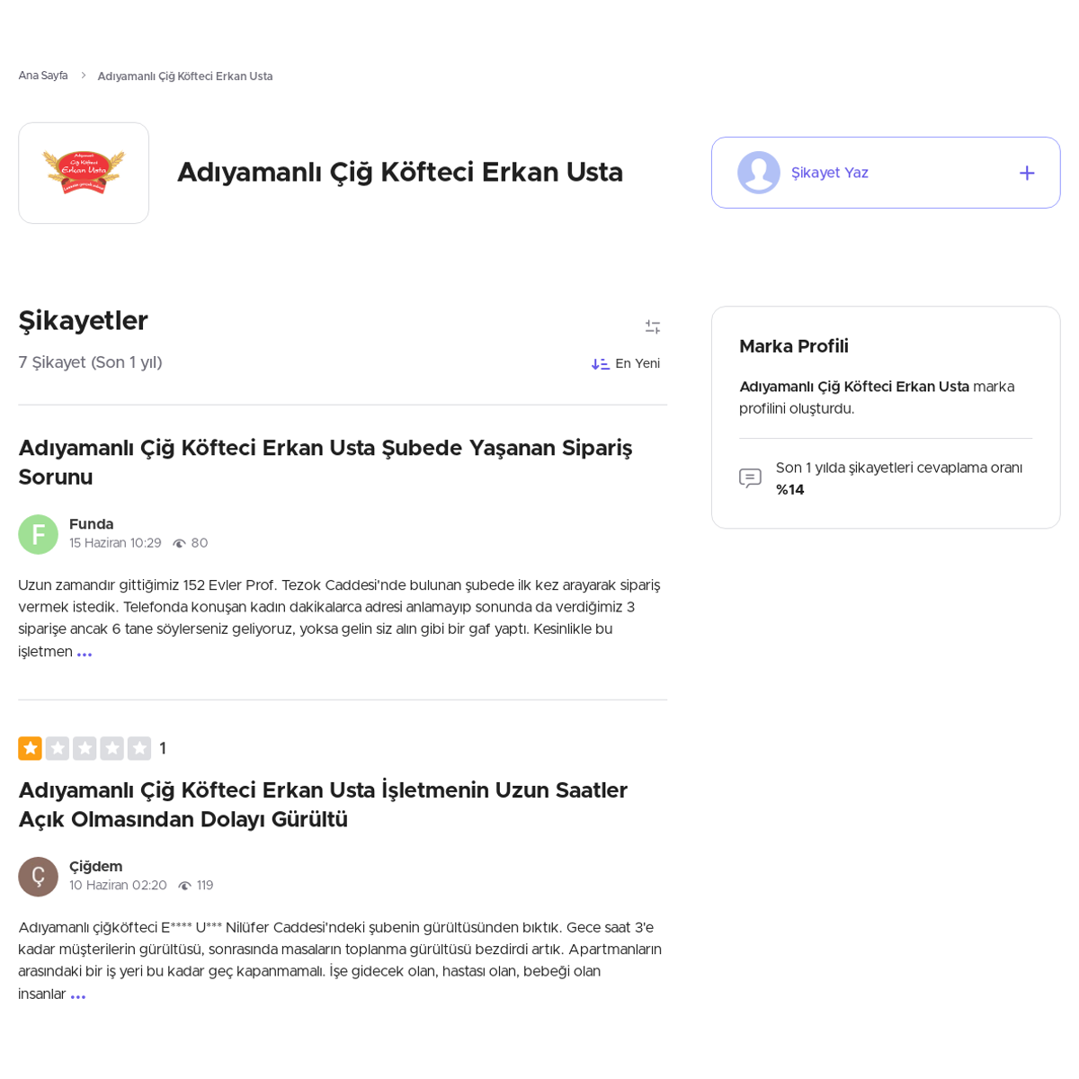Screen dimensions: 1079x1079
Task: Open the complaints filter settings icon
Action: [653, 327]
